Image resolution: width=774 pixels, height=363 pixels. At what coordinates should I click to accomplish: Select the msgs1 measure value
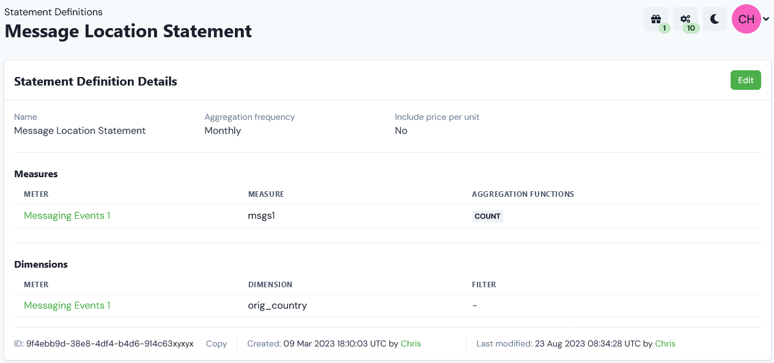pyautogui.click(x=262, y=216)
